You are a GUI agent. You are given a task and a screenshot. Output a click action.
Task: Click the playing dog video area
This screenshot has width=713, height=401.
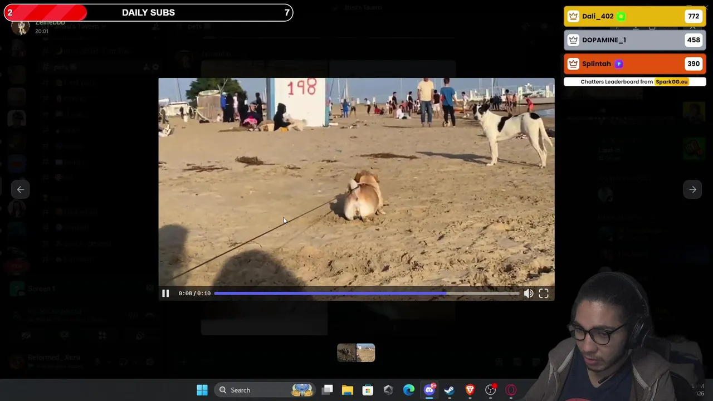tap(356, 182)
